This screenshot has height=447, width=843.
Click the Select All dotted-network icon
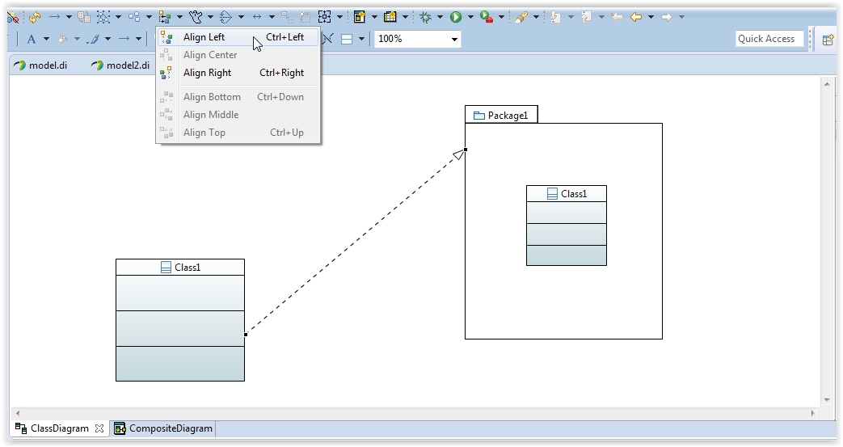coord(103,17)
